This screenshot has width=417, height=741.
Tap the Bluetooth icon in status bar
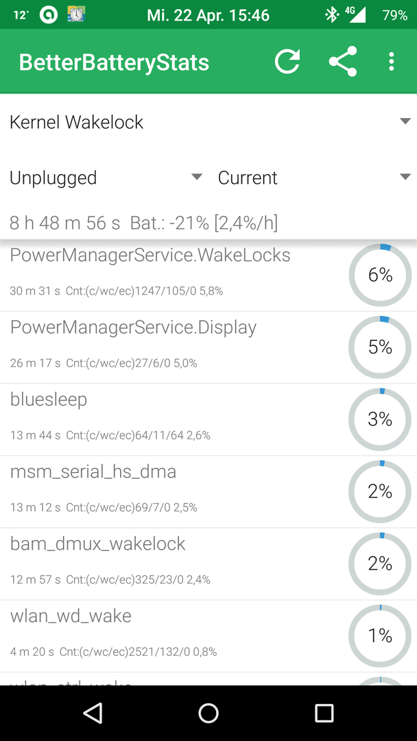(x=331, y=15)
